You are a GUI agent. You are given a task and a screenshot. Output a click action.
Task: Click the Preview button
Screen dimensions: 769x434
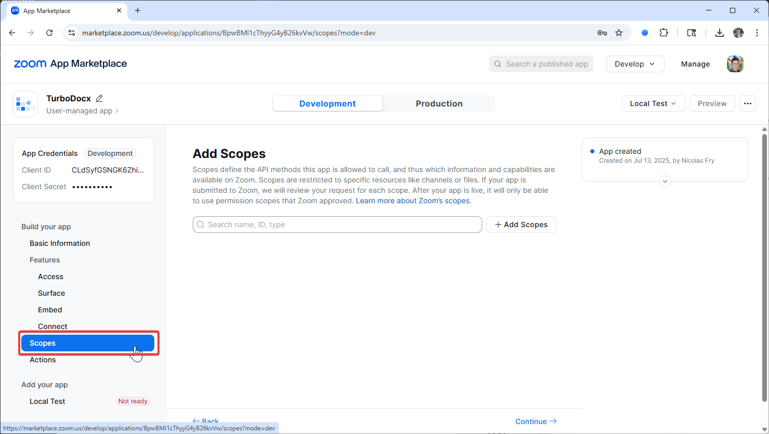pos(712,103)
